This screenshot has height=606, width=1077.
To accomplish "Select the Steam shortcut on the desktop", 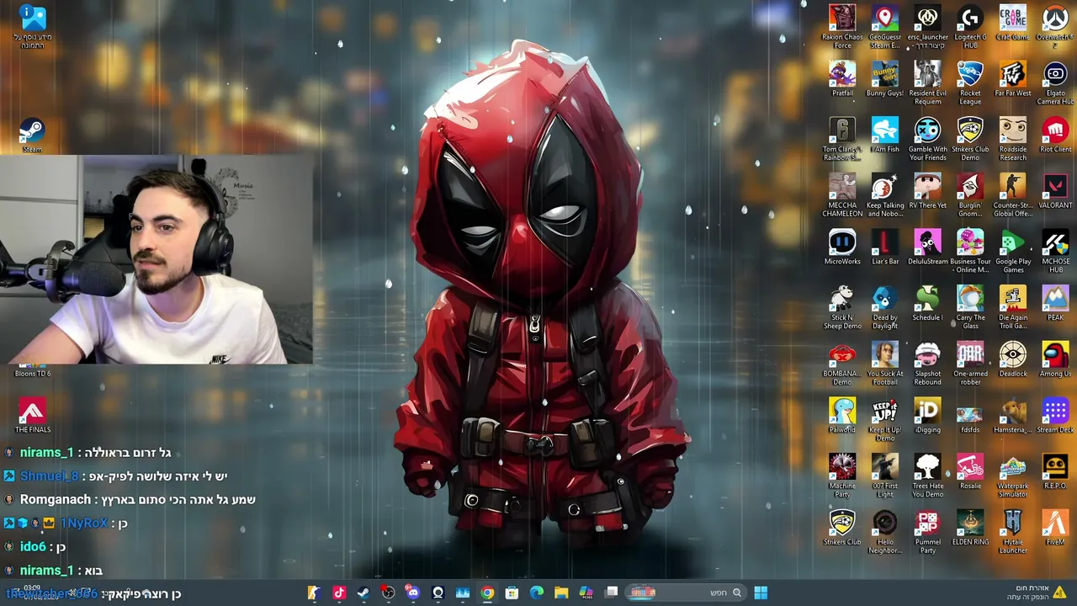I will coord(32,135).
